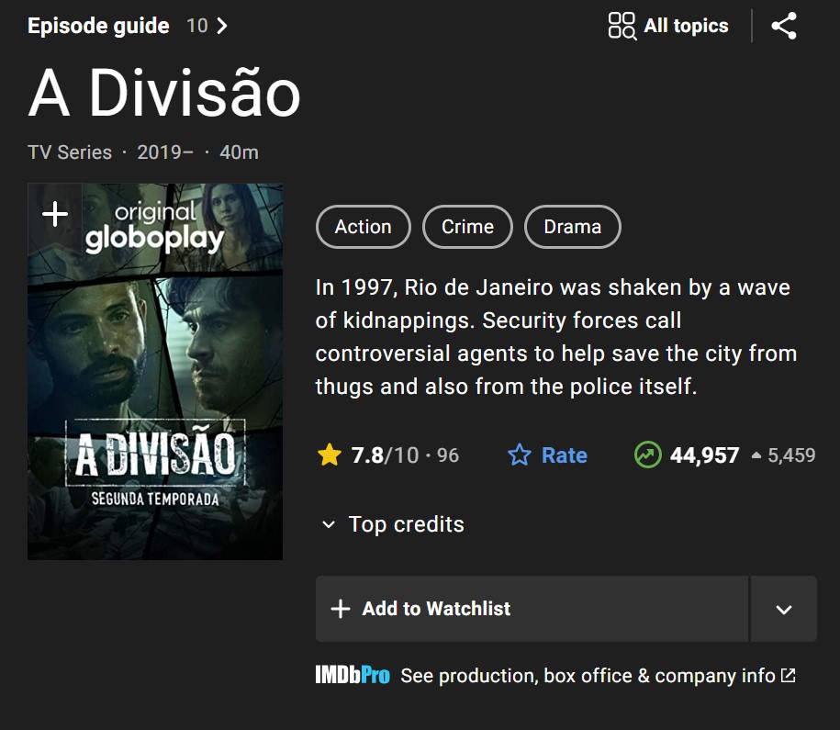
Task: Click the 7.8/10 rating score
Action: click(386, 455)
